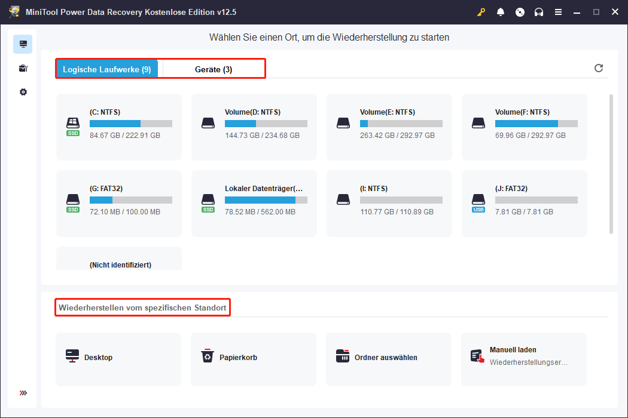Select the Volume(E: NTFS) label
Image resolution: width=628 pixels, height=418 pixels.
click(x=388, y=112)
